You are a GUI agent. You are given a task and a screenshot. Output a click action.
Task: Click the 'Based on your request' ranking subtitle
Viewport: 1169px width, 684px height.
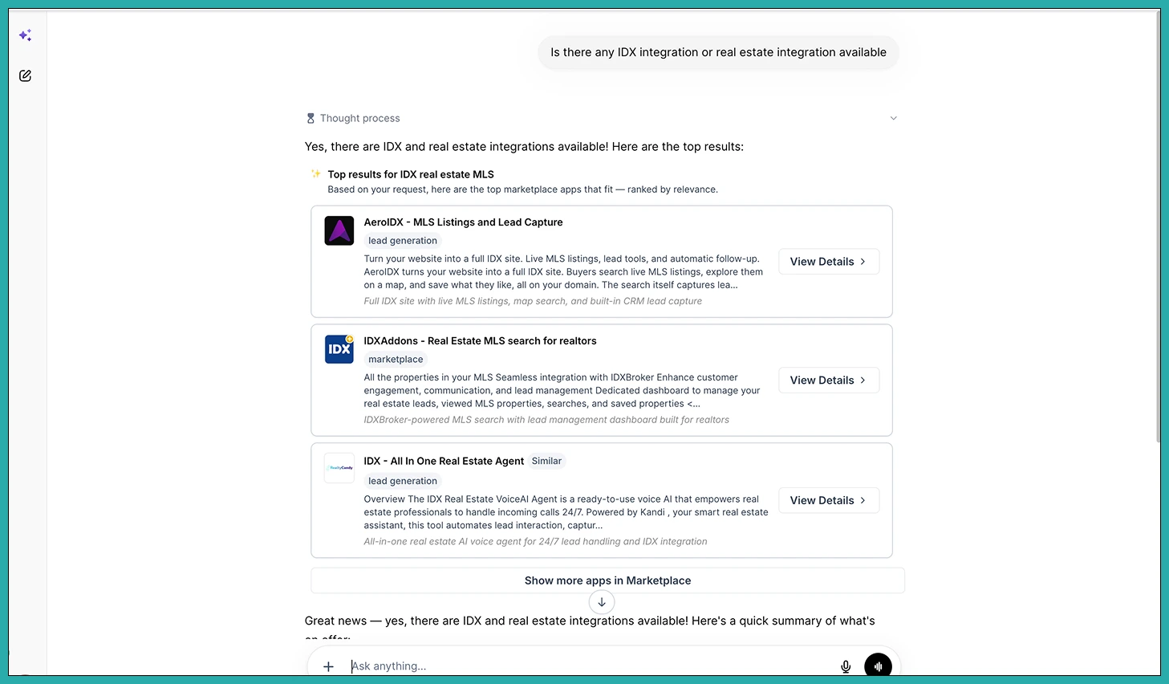point(522,189)
